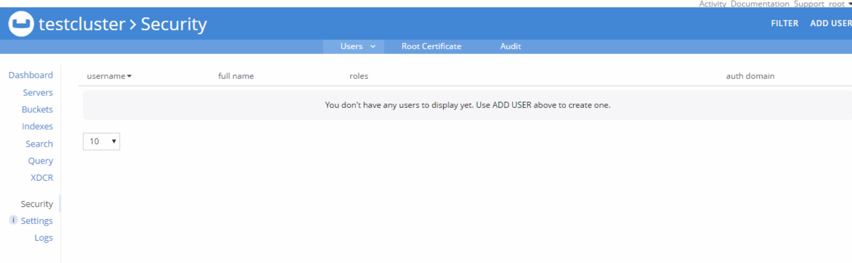852x263 pixels.
Task: Open the root user menu arrow
Action: pos(850,4)
